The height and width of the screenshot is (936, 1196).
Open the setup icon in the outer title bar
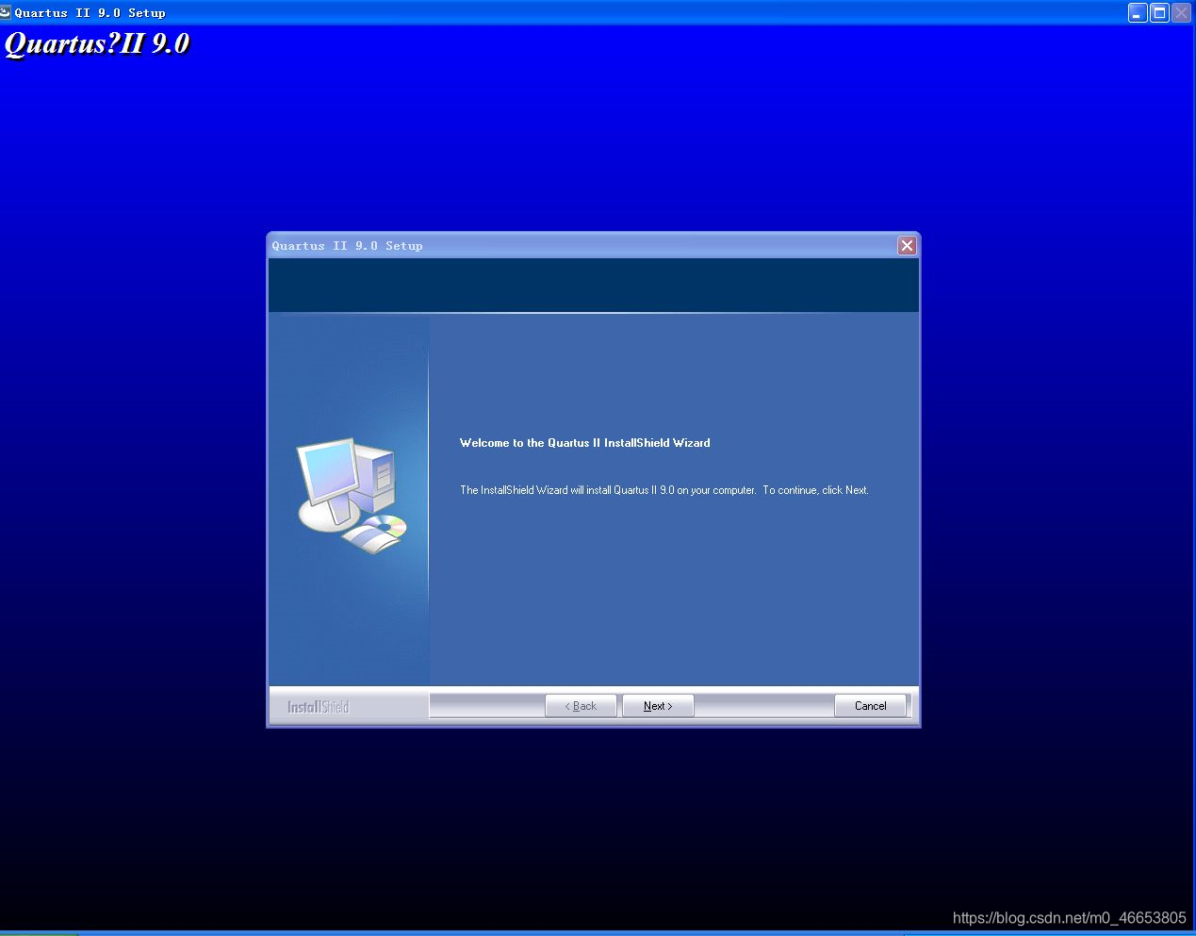pyautogui.click(x=6, y=12)
